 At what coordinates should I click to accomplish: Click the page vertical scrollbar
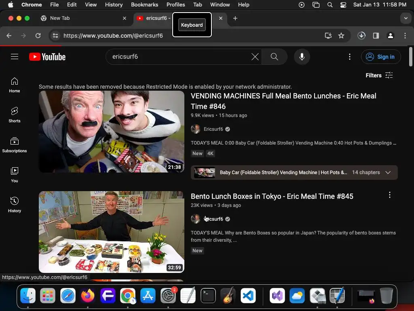click(411, 57)
